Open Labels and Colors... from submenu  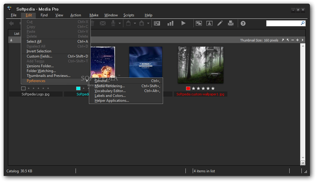coord(126,96)
